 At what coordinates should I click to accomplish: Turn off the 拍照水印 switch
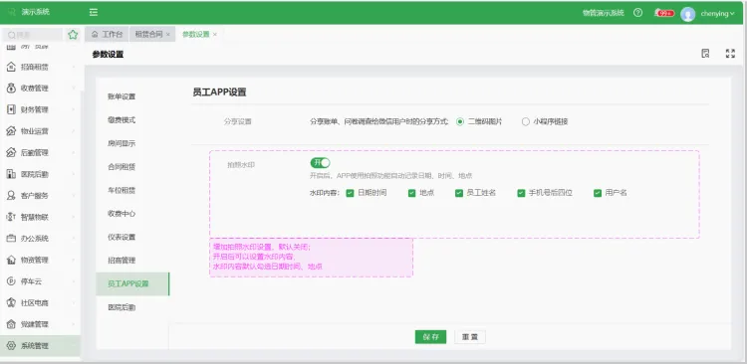pos(320,163)
